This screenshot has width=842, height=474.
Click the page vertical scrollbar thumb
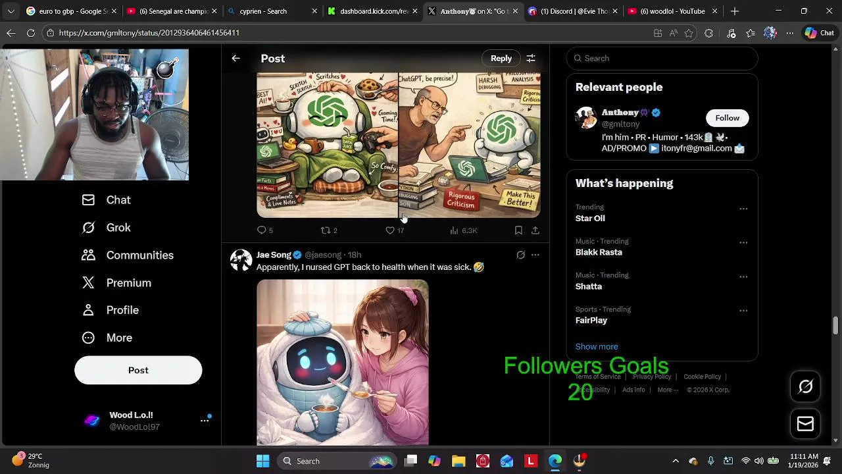[836, 325]
